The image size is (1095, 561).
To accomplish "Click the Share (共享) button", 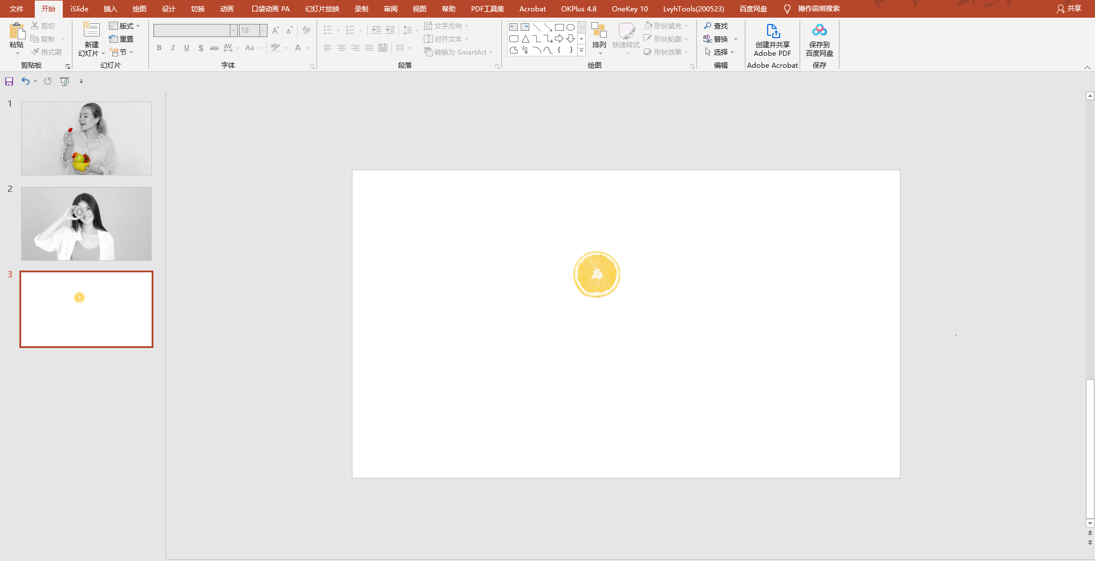I will 1069,9.
